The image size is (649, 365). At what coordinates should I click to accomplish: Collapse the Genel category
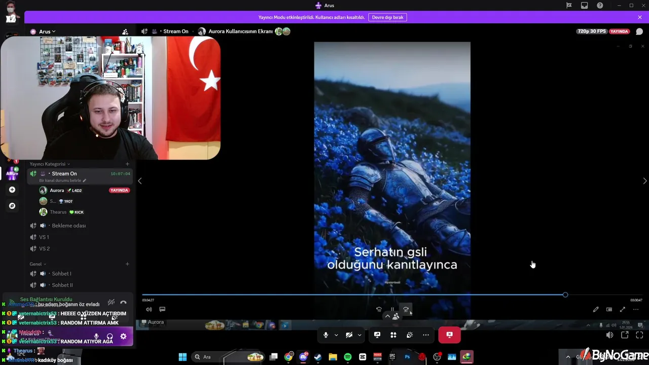pos(38,264)
